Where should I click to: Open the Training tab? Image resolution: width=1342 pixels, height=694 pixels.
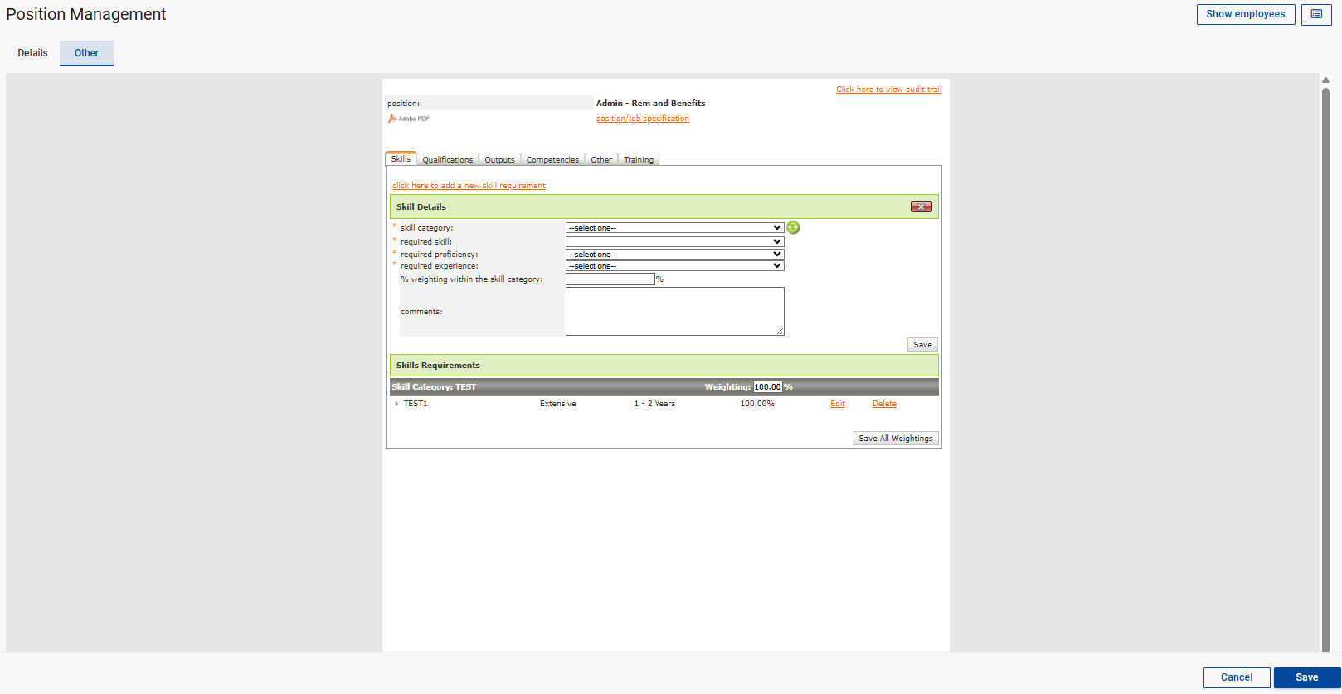pos(638,160)
